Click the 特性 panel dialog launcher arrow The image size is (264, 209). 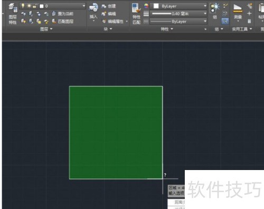[205, 29]
